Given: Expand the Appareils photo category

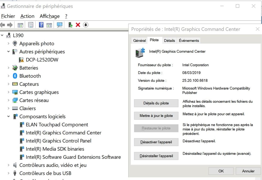Looking at the screenshot, I should [8, 43].
